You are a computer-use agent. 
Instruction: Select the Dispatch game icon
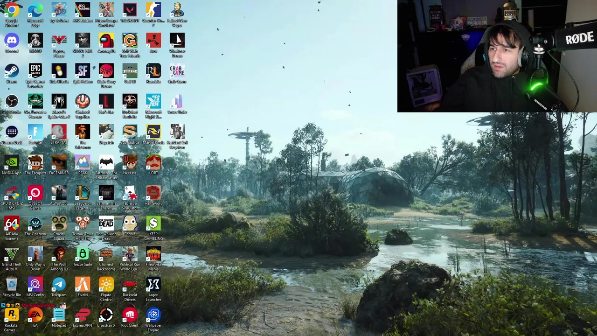click(x=106, y=132)
